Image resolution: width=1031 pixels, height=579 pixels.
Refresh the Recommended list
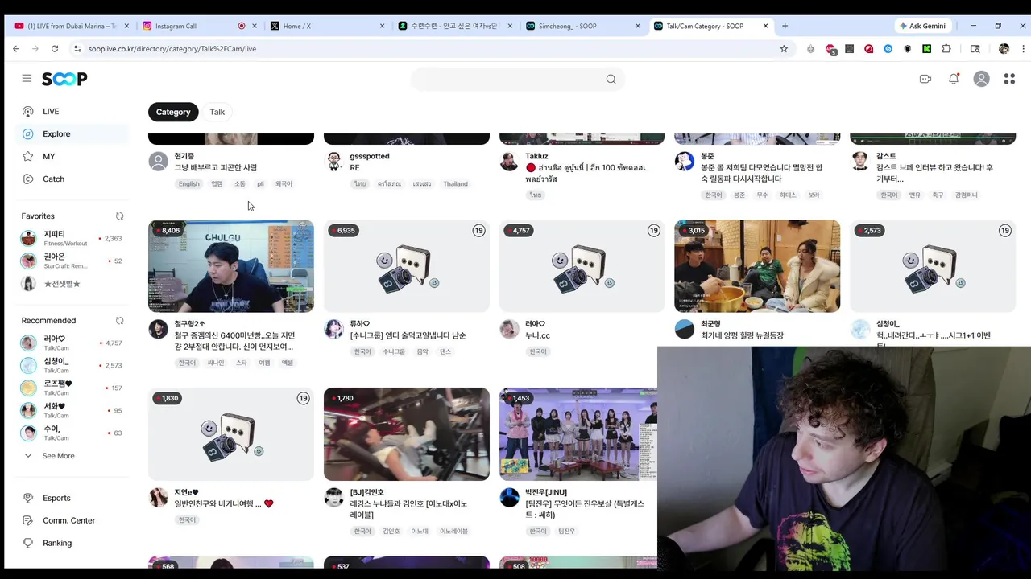tap(119, 321)
